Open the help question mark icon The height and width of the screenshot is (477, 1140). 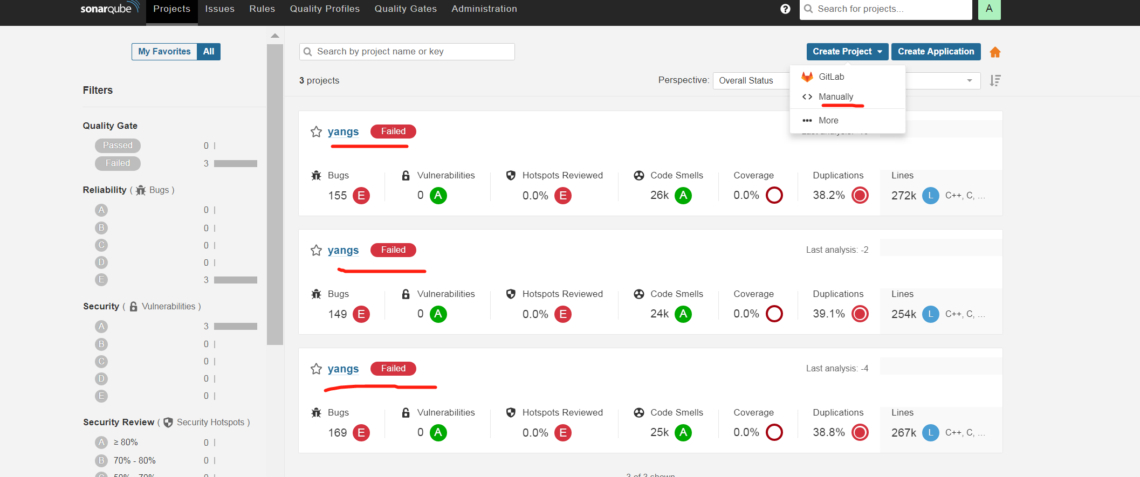coord(785,9)
